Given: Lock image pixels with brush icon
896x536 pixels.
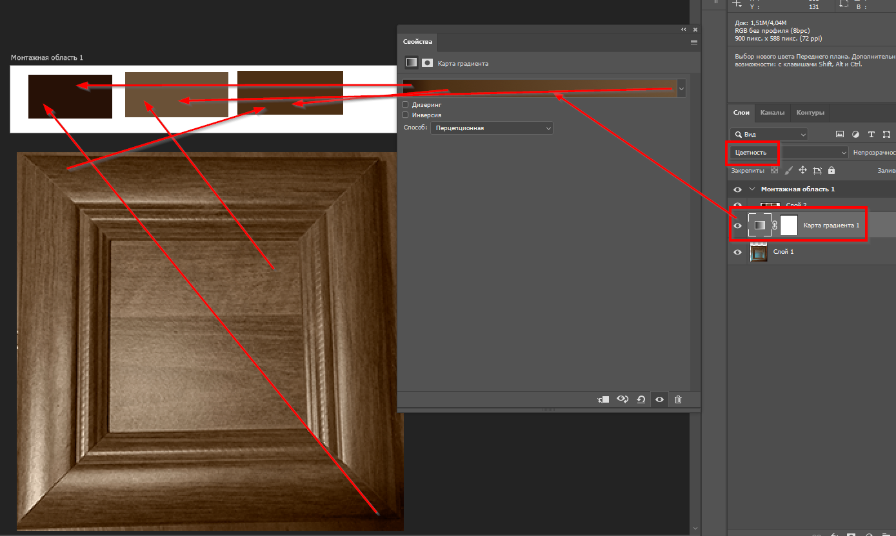Looking at the screenshot, I should coord(788,171).
